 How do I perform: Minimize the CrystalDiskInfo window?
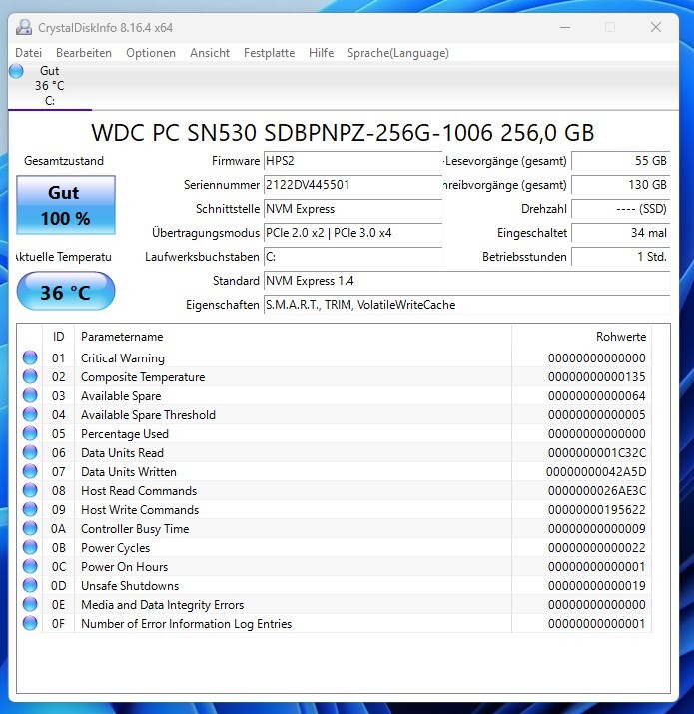pos(565,27)
